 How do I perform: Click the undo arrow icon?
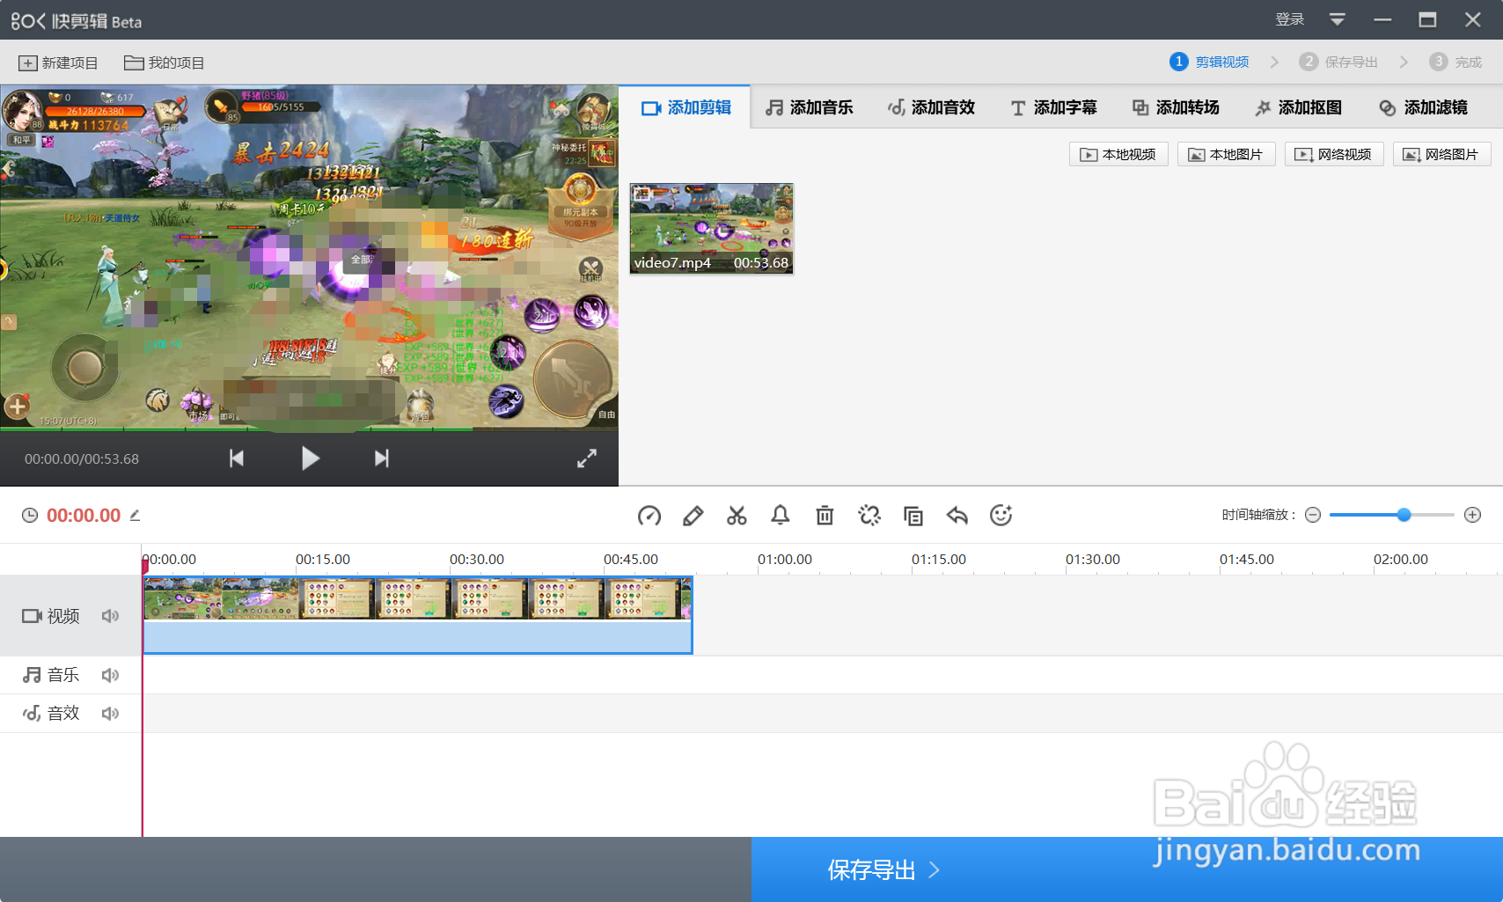click(x=957, y=516)
